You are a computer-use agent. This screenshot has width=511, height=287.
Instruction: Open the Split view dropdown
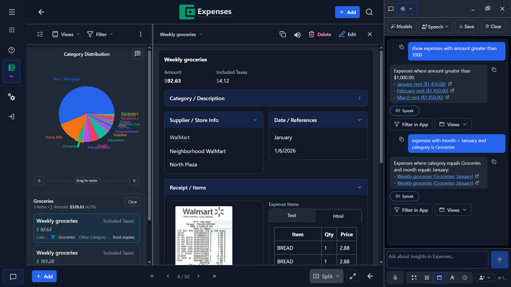326,276
